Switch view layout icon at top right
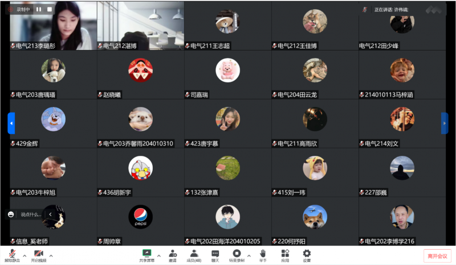The width and height of the screenshot is (456, 265). pyautogui.click(x=434, y=10)
